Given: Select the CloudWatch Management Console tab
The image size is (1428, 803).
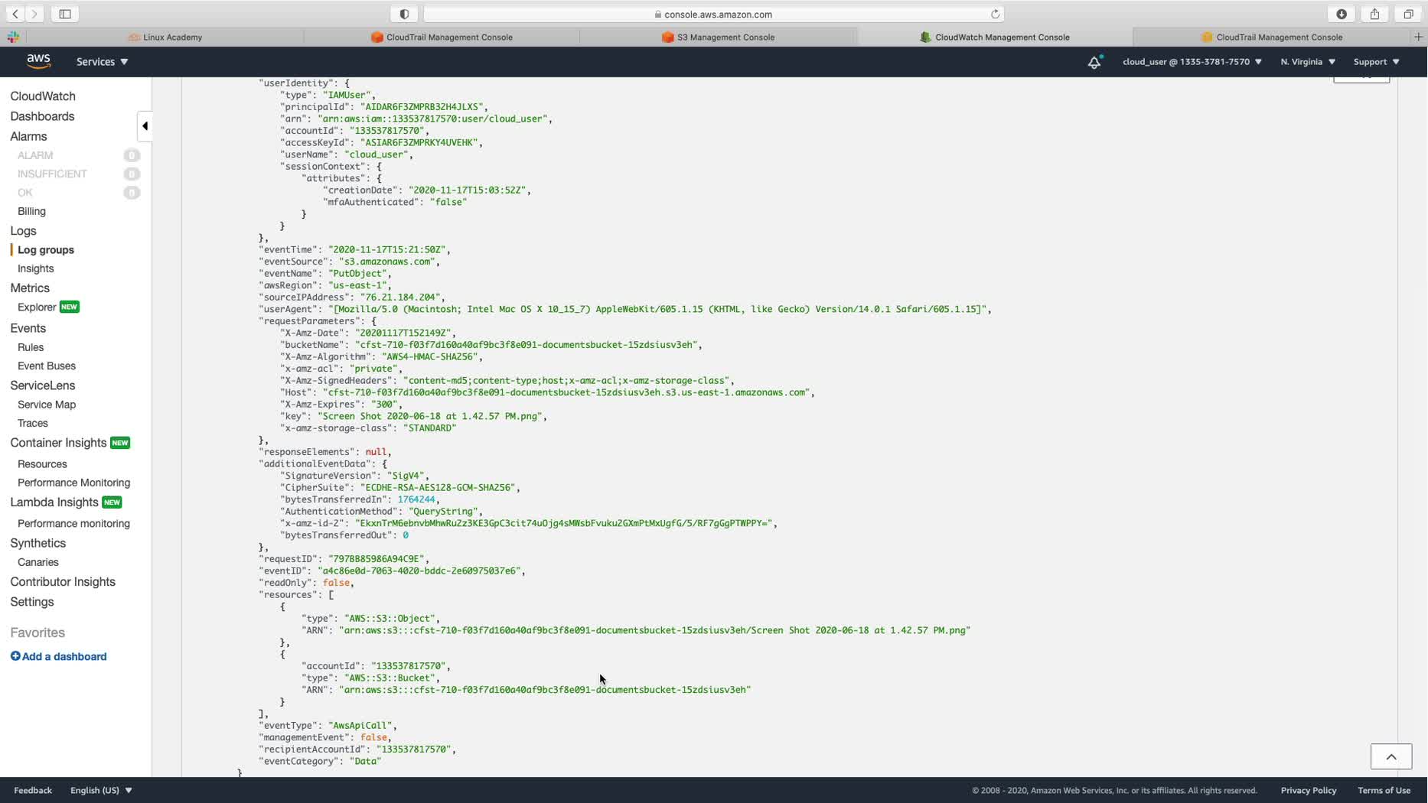Looking at the screenshot, I should coord(994,37).
